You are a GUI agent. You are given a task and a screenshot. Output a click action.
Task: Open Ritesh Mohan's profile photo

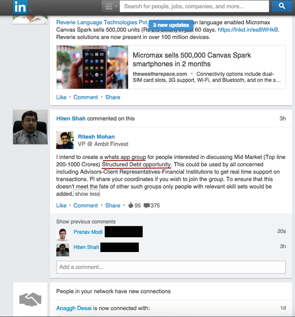tap(65, 140)
